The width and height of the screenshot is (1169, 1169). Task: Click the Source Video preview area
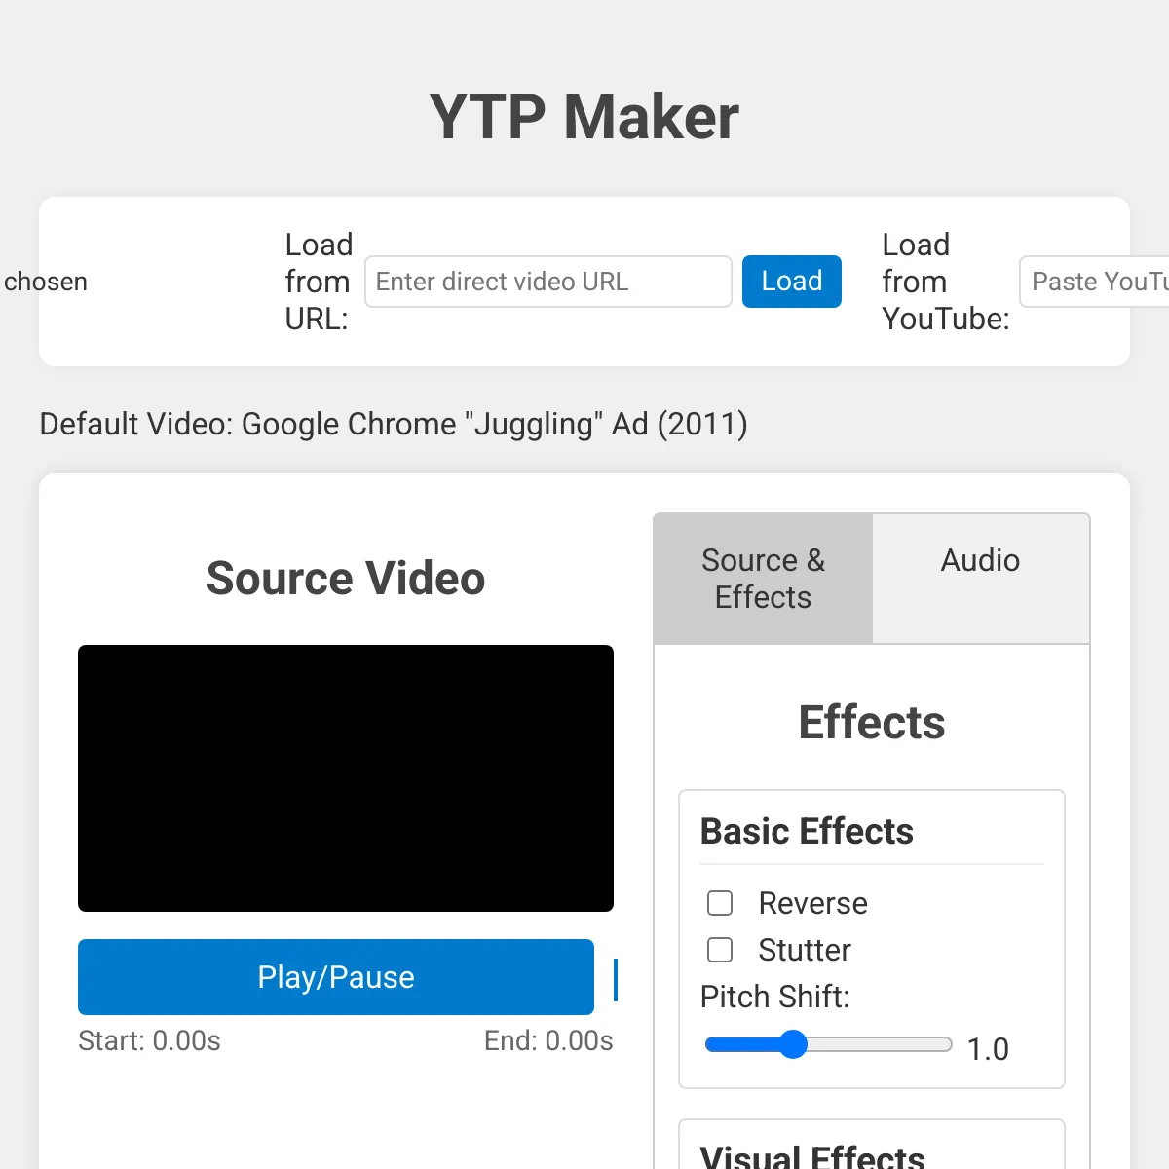346,777
